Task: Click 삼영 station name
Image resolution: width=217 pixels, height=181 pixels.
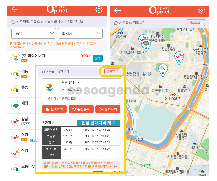Action: pyautogui.click(x=25, y=150)
